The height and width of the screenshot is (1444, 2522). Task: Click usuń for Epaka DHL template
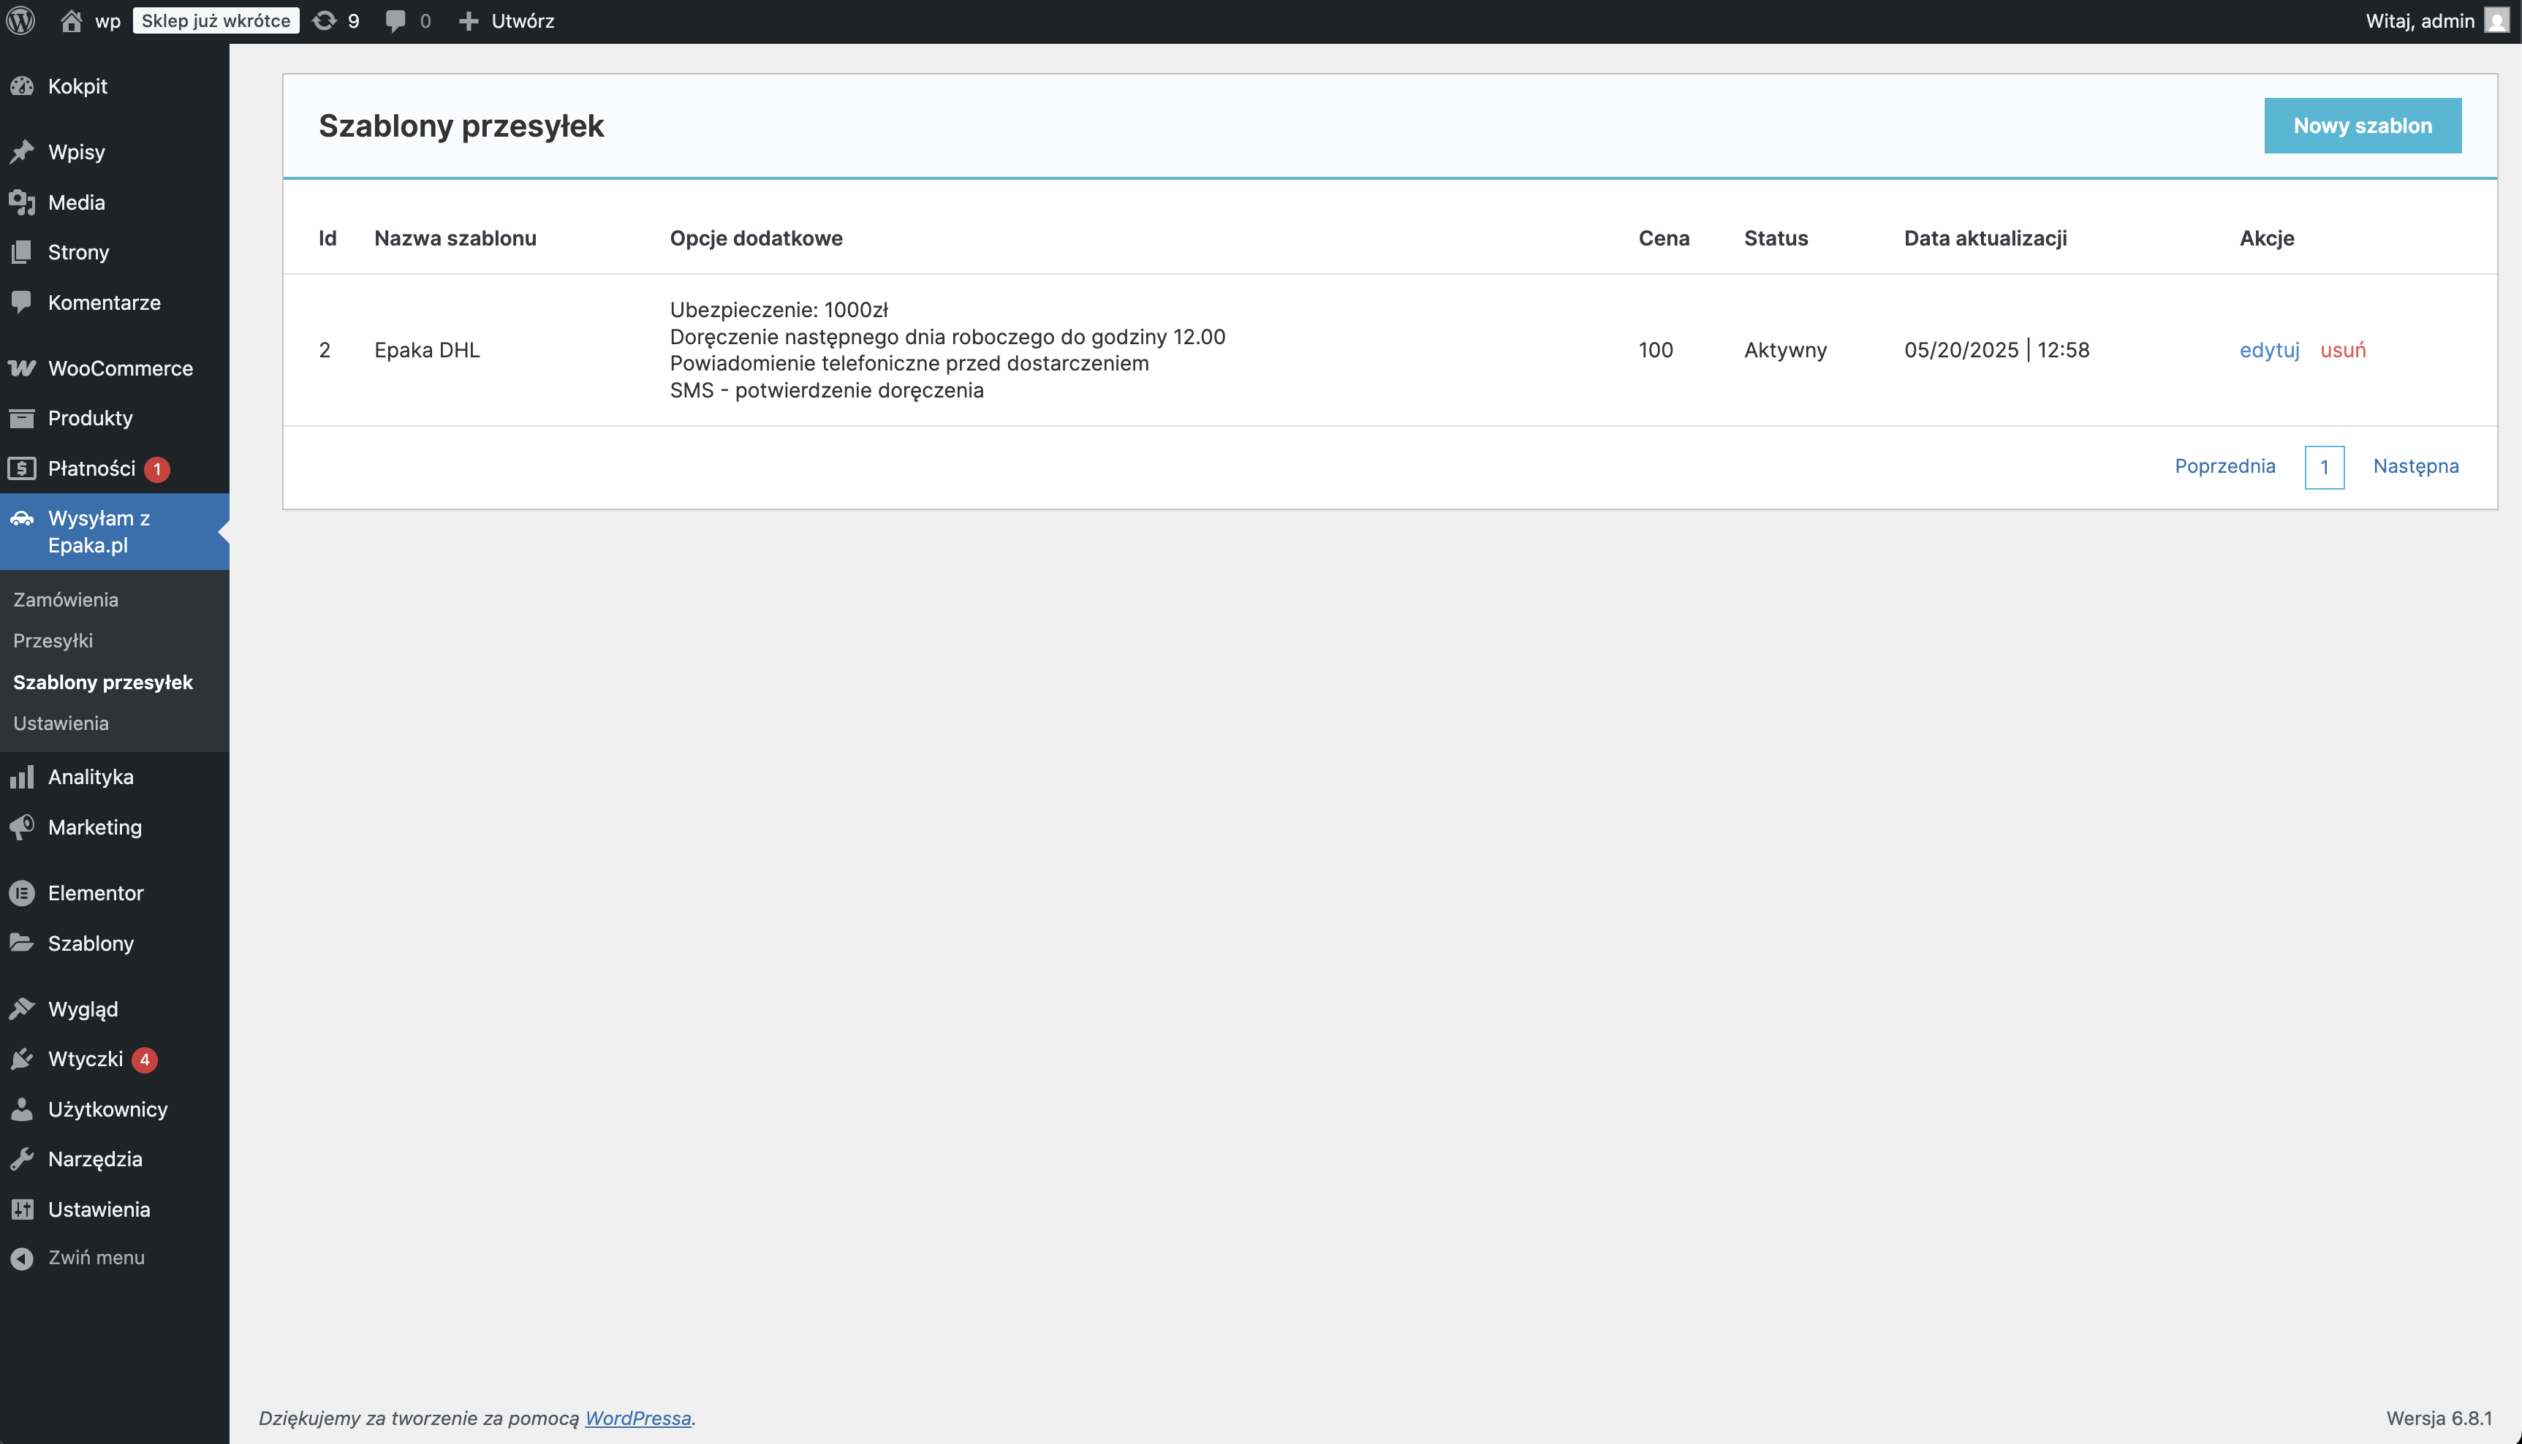tap(2342, 350)
